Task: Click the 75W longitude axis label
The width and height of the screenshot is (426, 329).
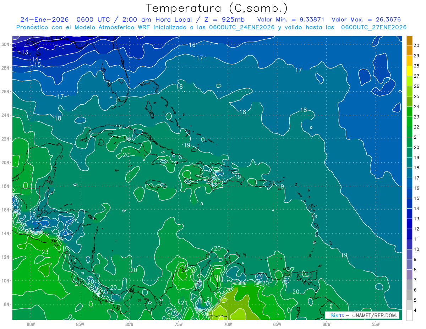Action: coord(179,324)
